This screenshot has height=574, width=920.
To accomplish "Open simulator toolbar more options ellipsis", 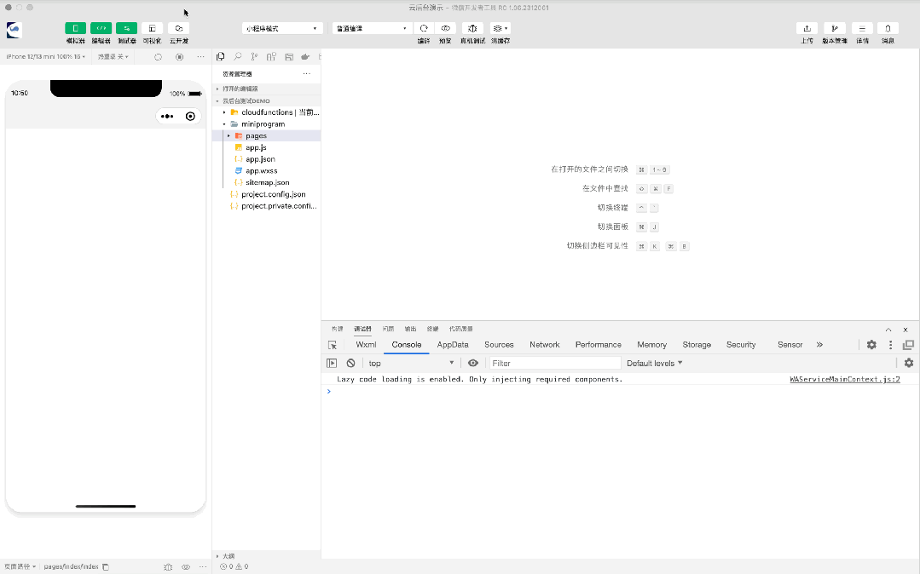I will (x=200, y=57).
